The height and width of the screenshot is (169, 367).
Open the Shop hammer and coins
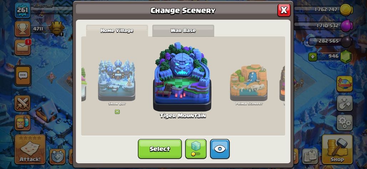337,149
